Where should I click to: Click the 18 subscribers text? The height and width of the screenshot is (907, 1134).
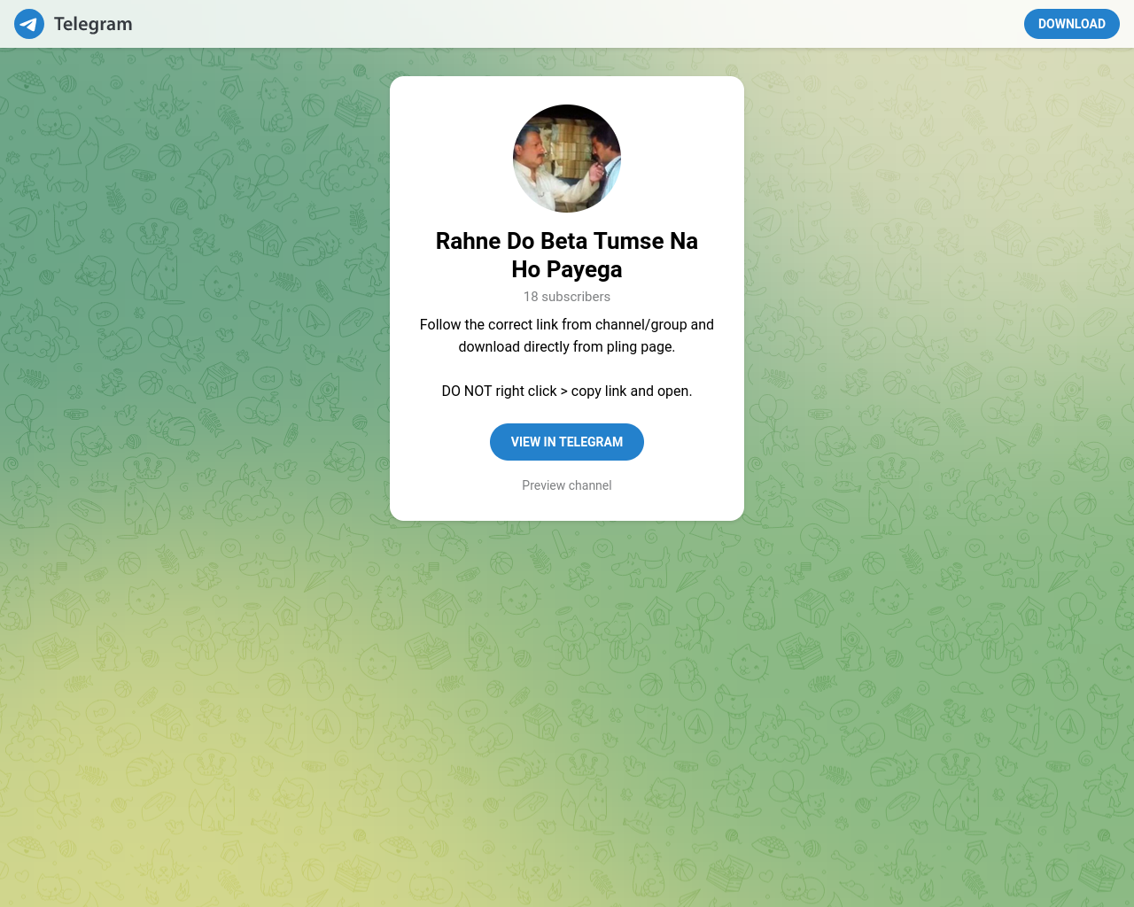coord(567,297)
